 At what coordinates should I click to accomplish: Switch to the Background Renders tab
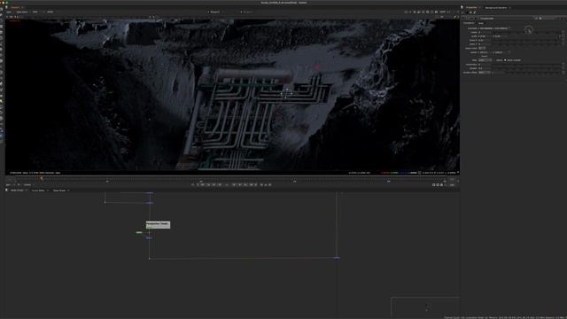point(496,8)
